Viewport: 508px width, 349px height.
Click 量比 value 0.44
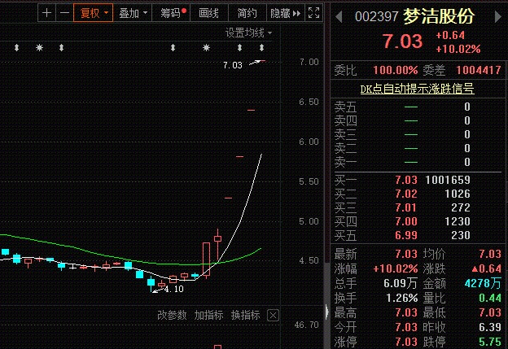click(x=490, y=299)
